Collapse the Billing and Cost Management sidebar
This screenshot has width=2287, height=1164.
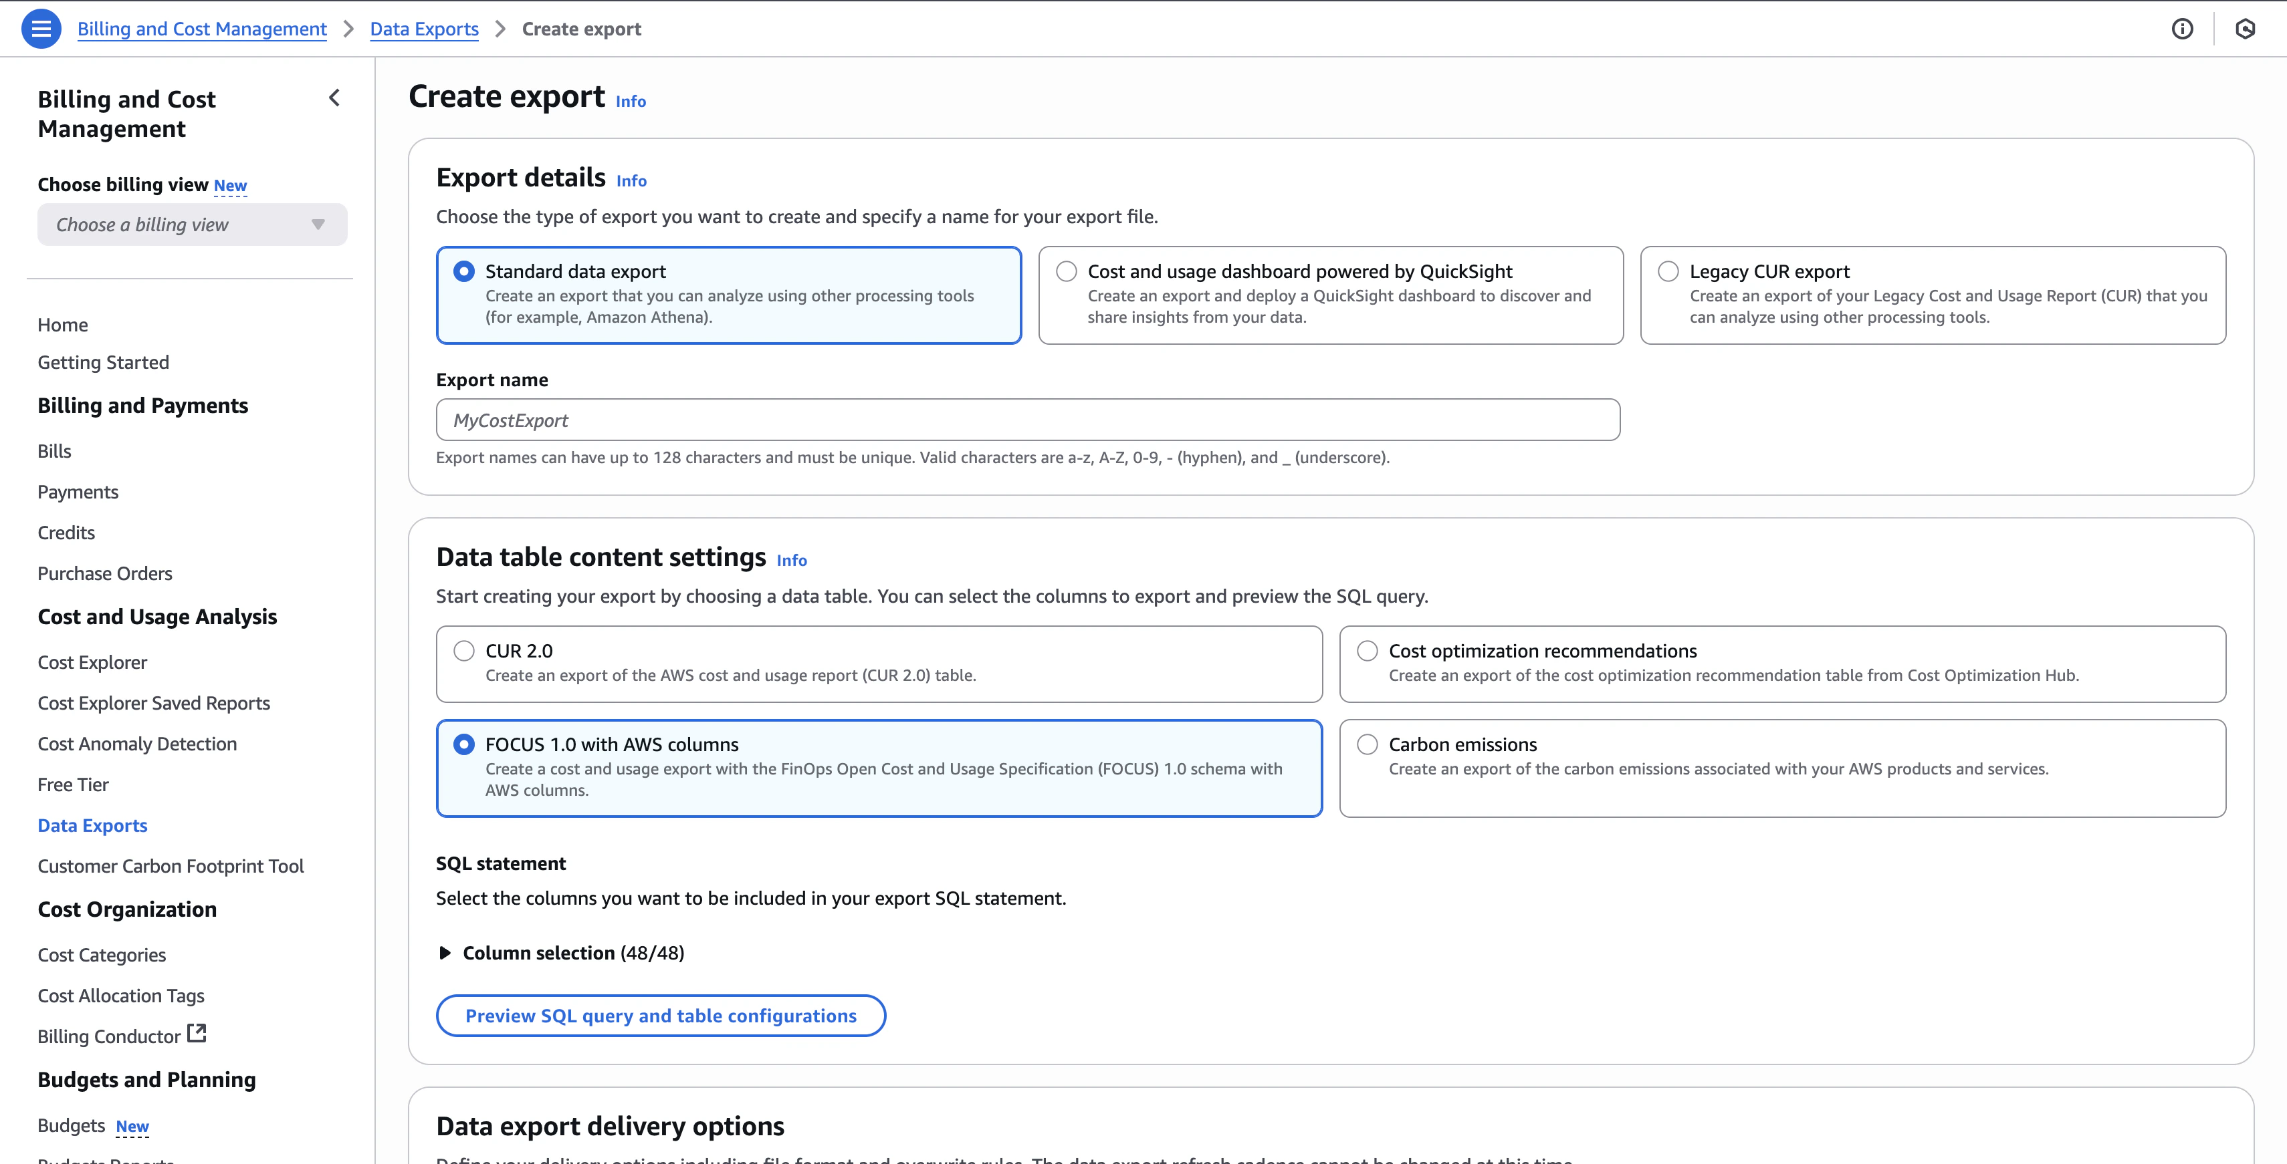tap(335, 98)
